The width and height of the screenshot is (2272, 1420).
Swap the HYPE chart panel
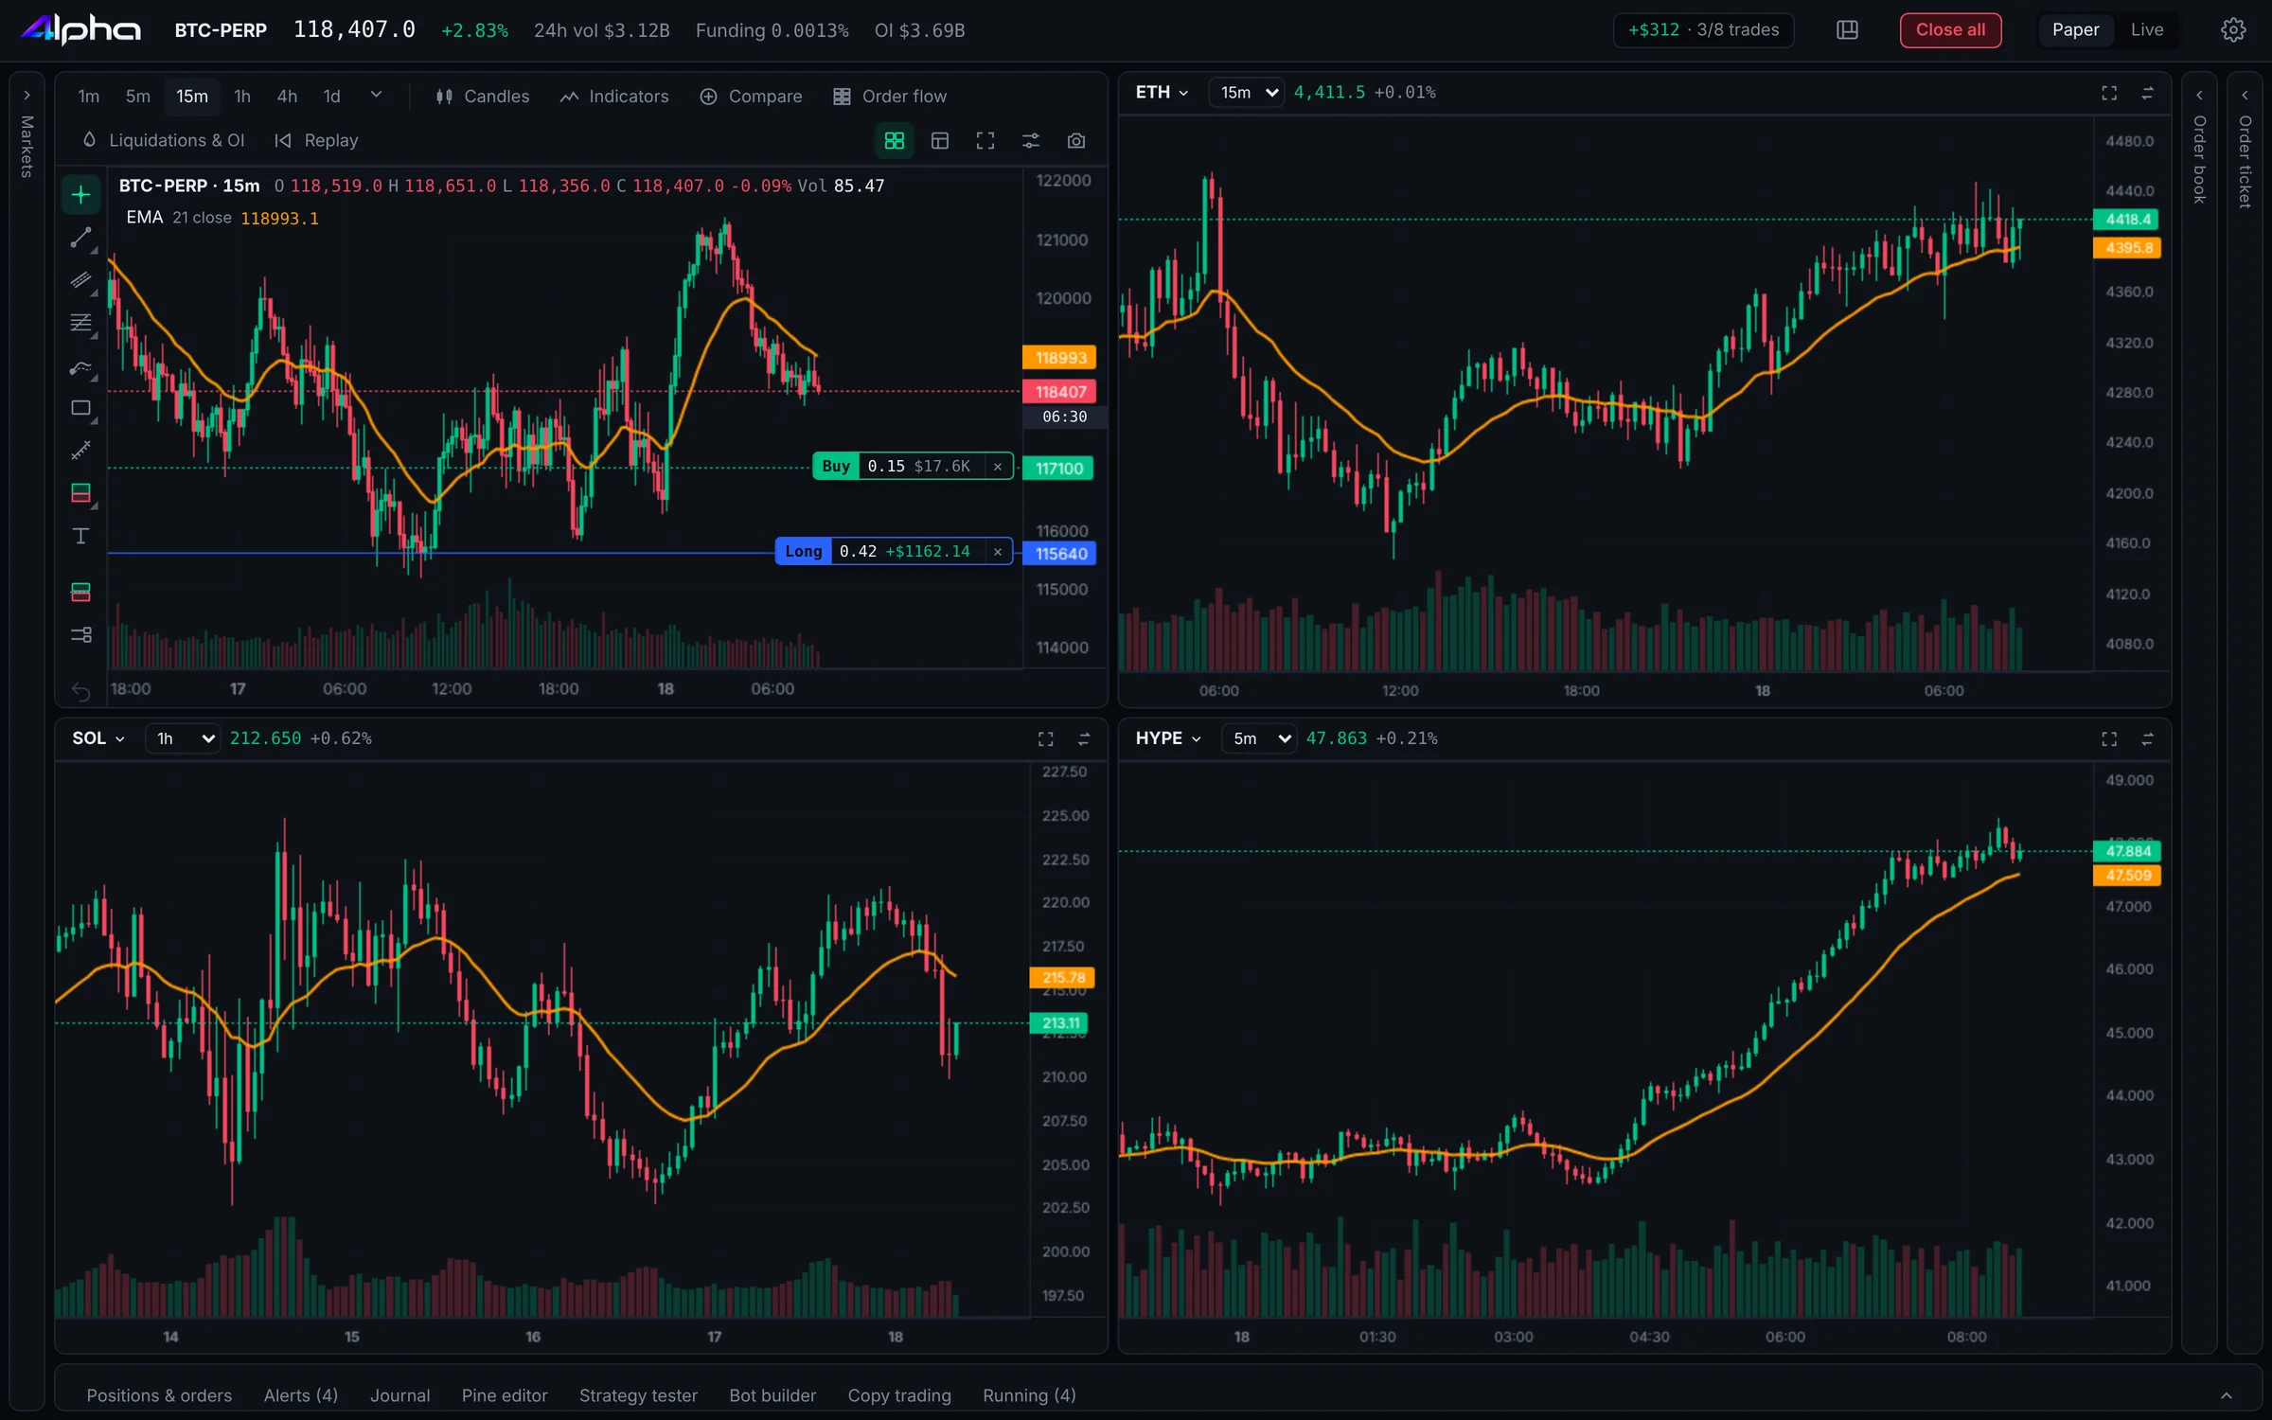2147,738
